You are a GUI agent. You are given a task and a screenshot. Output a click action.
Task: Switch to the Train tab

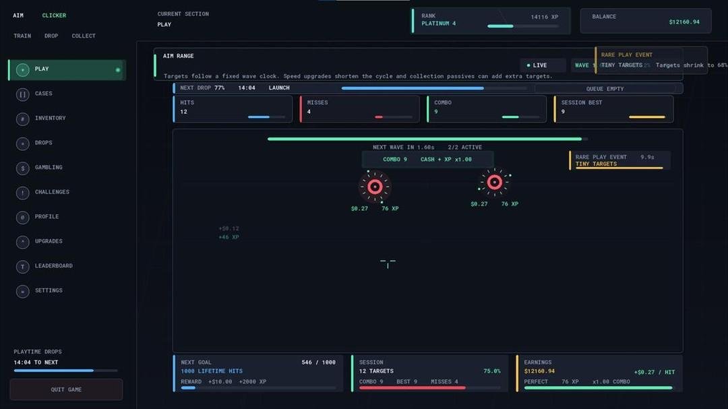[22, 36]
